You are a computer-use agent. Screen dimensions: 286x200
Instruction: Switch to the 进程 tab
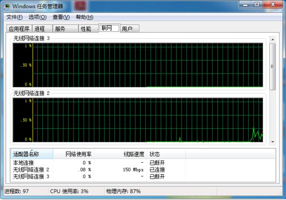point(40,29)
